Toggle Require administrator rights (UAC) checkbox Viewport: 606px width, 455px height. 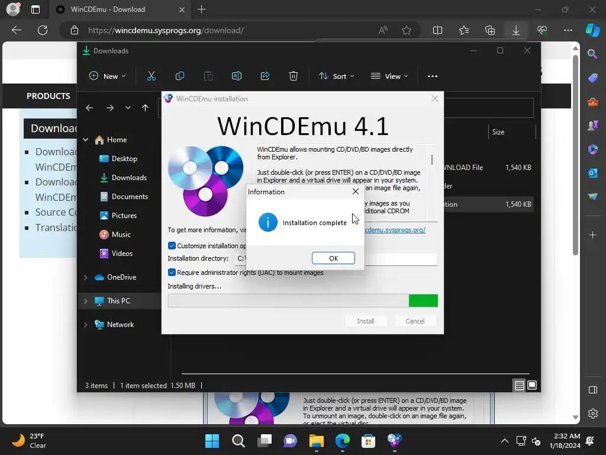172,273
